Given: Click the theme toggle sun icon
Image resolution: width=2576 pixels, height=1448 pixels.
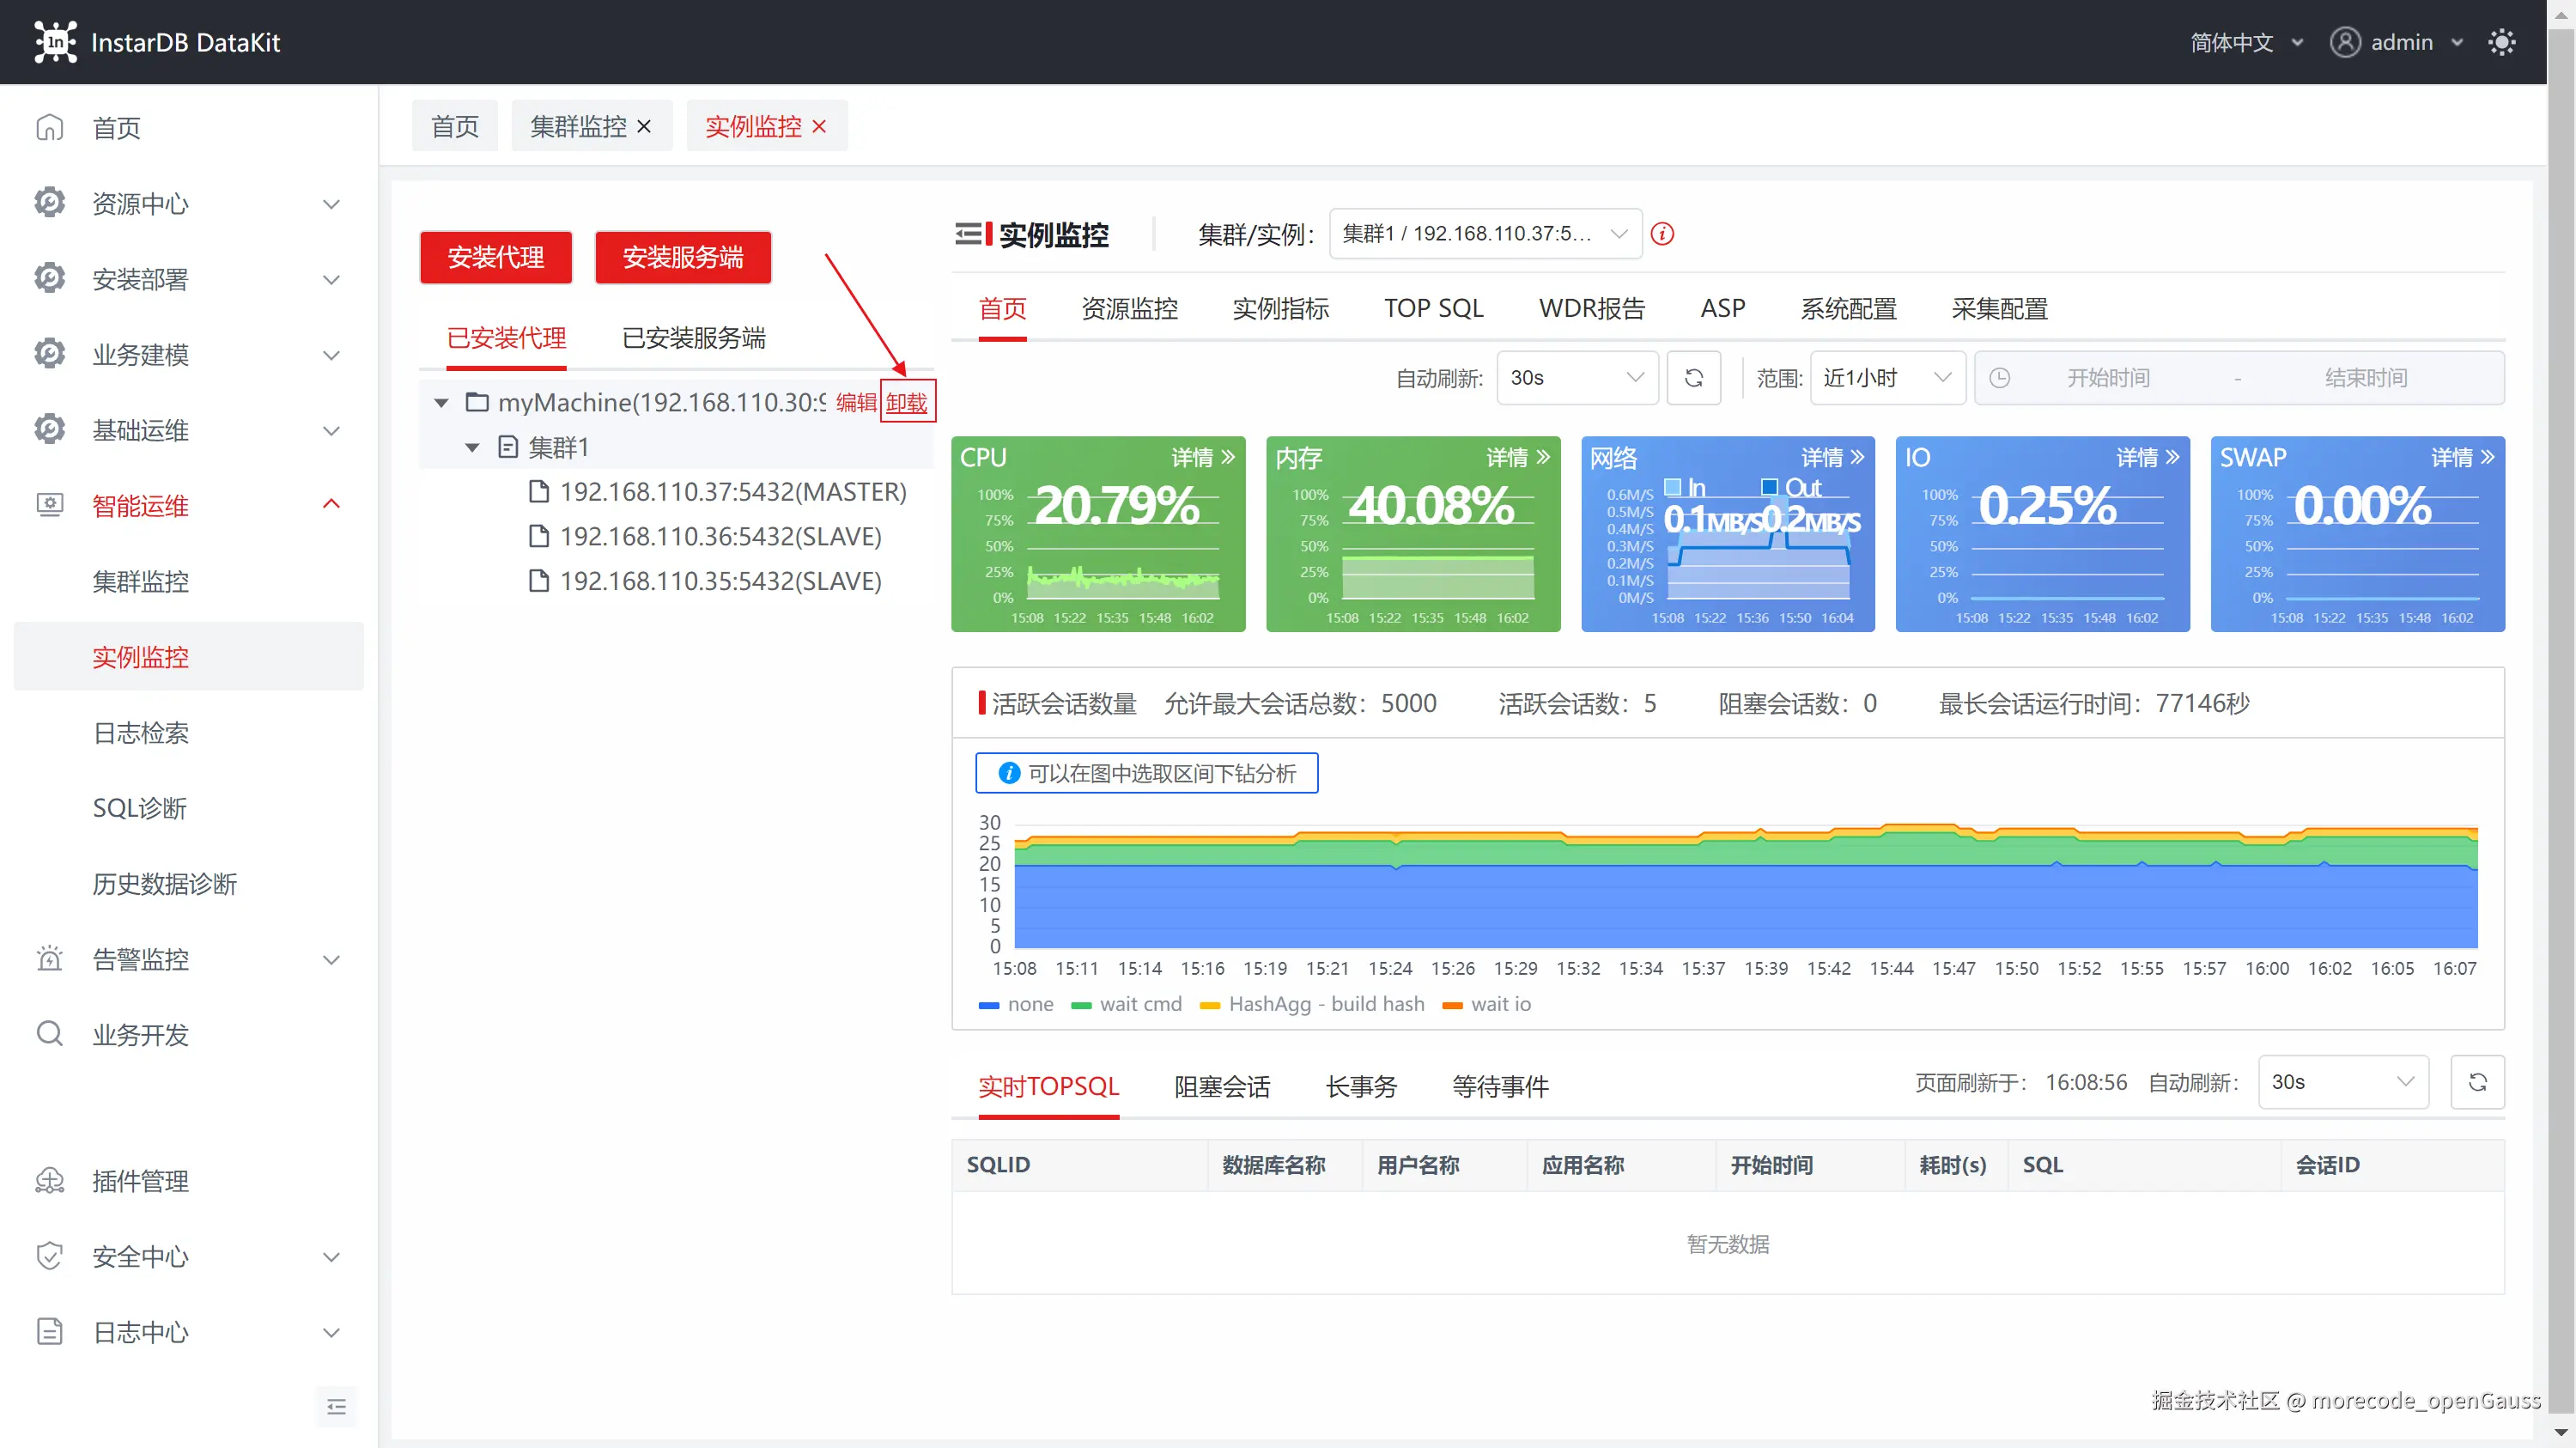Looking at the screenshot, I should [2501, 42].
